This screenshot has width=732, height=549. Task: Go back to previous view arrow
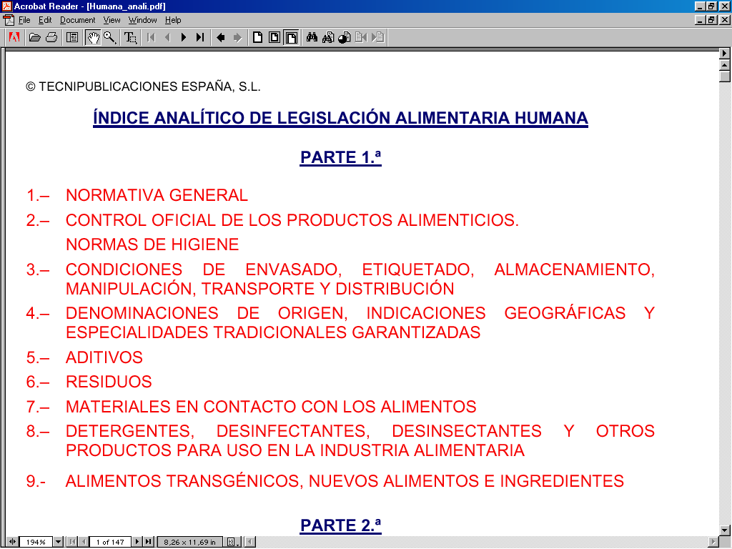point(221,37)
